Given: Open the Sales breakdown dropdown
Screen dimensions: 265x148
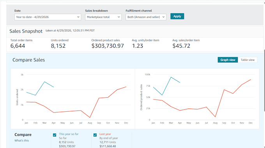Looking at the screenshot, I should coord(103,17).
